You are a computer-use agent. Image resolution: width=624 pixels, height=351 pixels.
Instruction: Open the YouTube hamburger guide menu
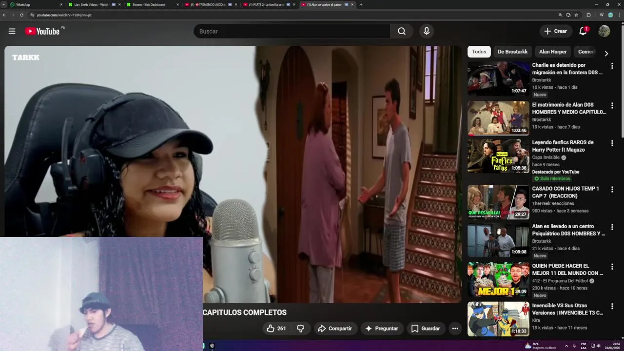[12, 31]
